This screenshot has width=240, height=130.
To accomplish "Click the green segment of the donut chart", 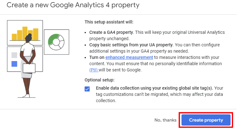I will [53, 39].
